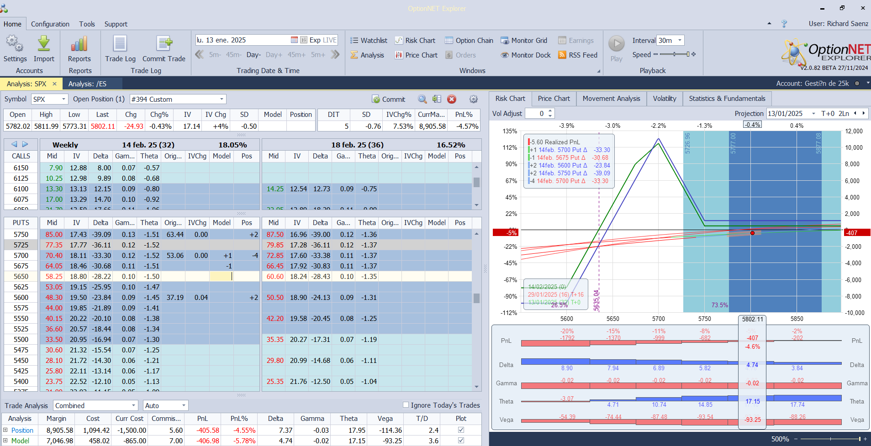Click the Day+ time step button
The image size is (871, 446).
point(274,55)
